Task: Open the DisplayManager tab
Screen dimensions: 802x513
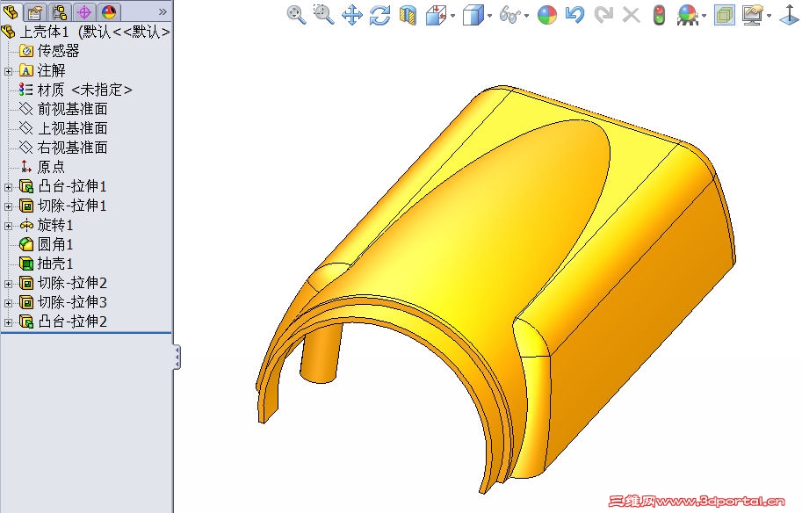Action: point(108,11)
